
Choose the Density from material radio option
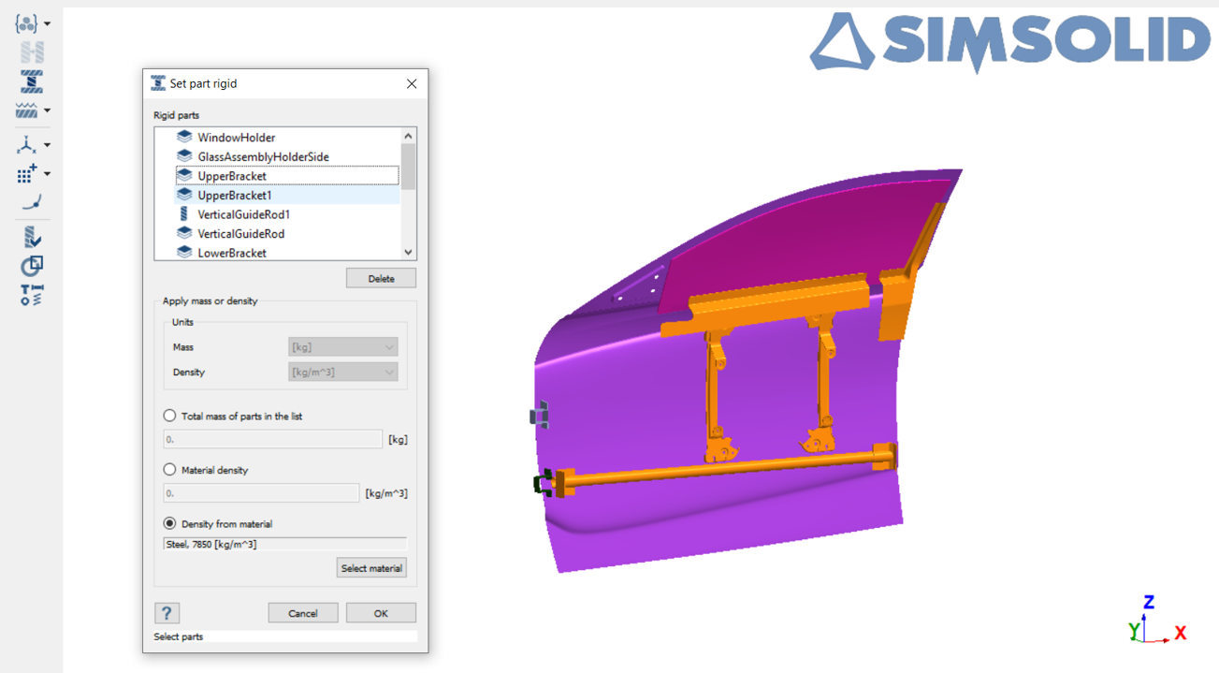(x=169, y=524)
